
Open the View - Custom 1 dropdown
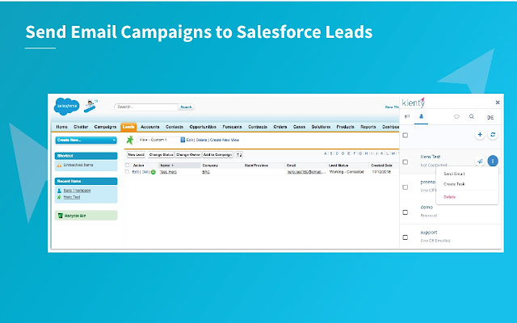coord(162,140)
